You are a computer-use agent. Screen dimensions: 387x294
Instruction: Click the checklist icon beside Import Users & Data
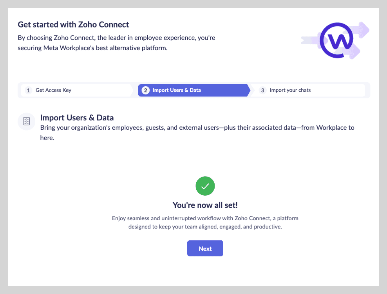27,121
